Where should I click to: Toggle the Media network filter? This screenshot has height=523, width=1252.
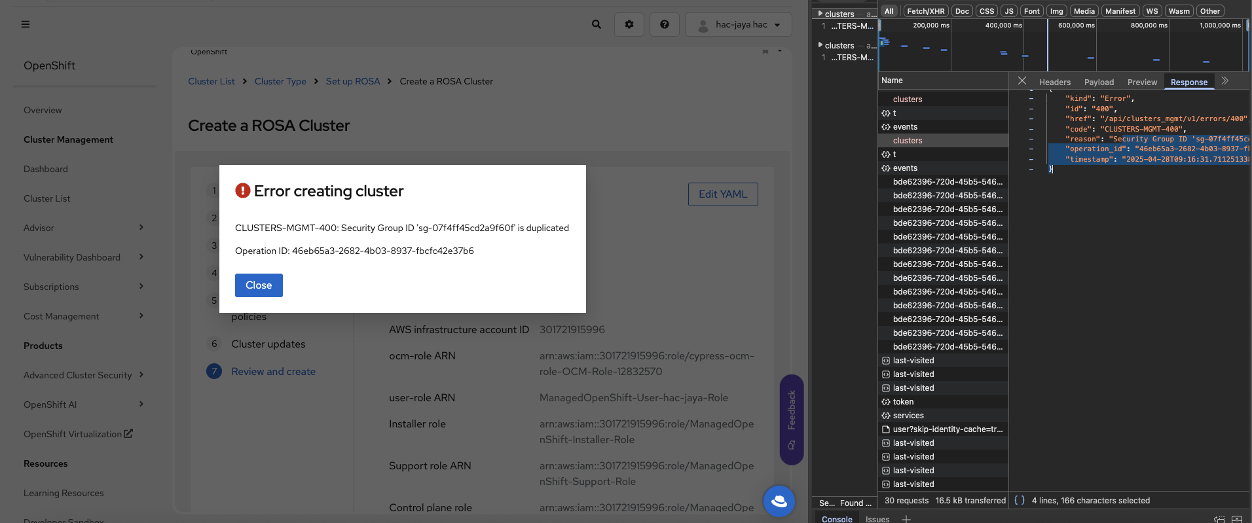(x=1084, y=11)
